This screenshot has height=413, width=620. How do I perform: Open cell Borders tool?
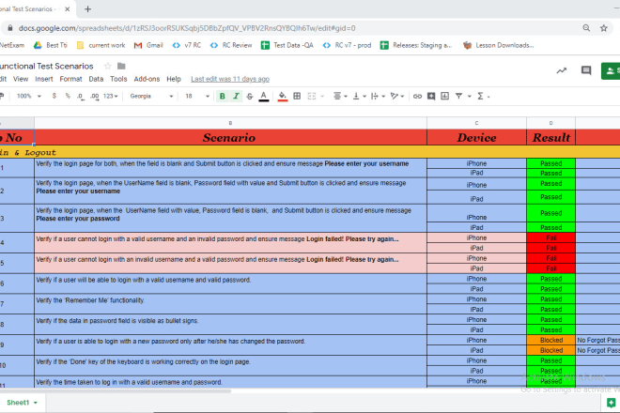pos(297,96)
